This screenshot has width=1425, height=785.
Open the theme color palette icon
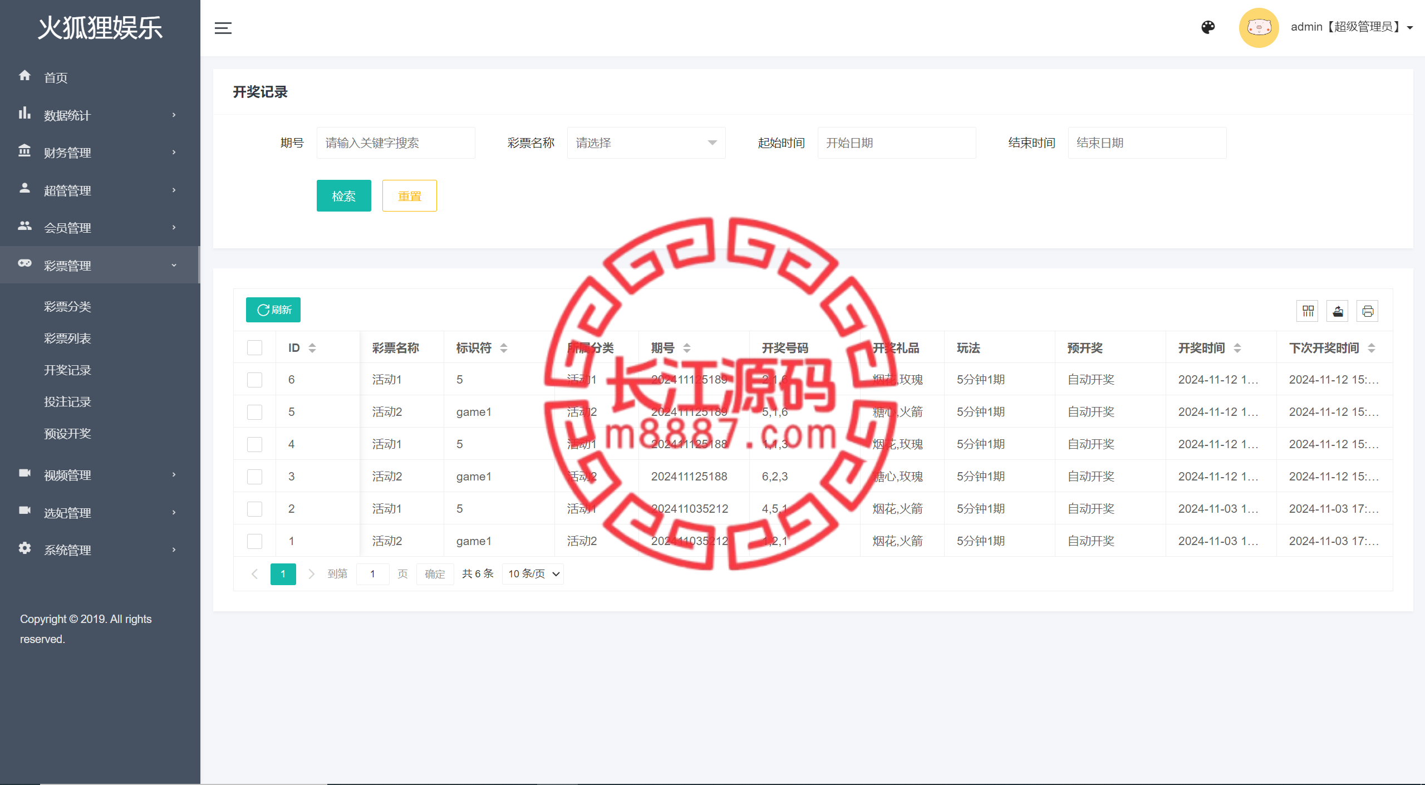1208,27
